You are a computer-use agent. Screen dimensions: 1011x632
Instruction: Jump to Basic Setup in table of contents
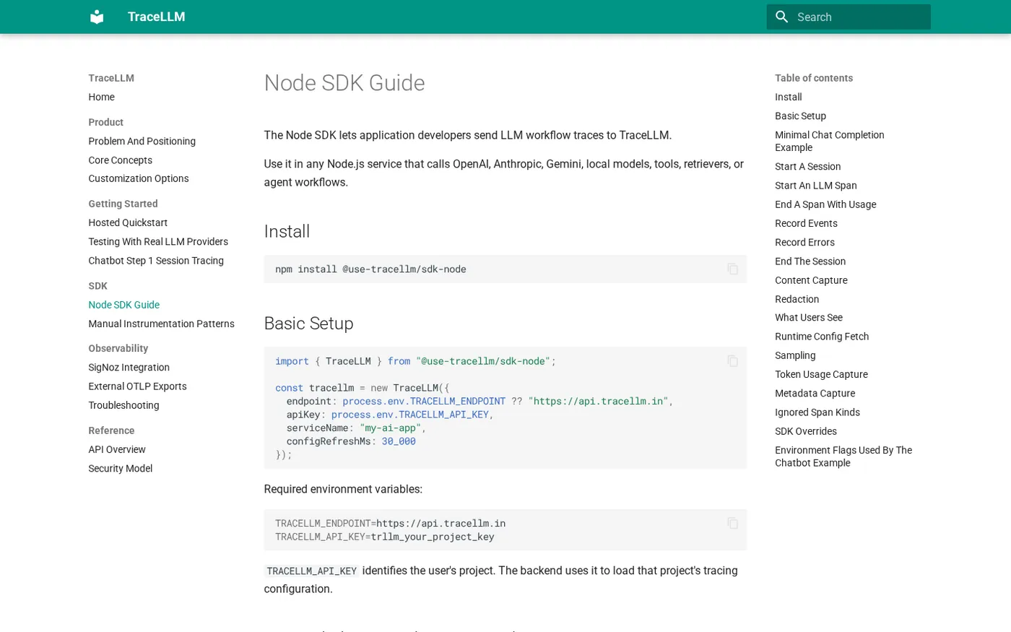(x=800, y=116)
